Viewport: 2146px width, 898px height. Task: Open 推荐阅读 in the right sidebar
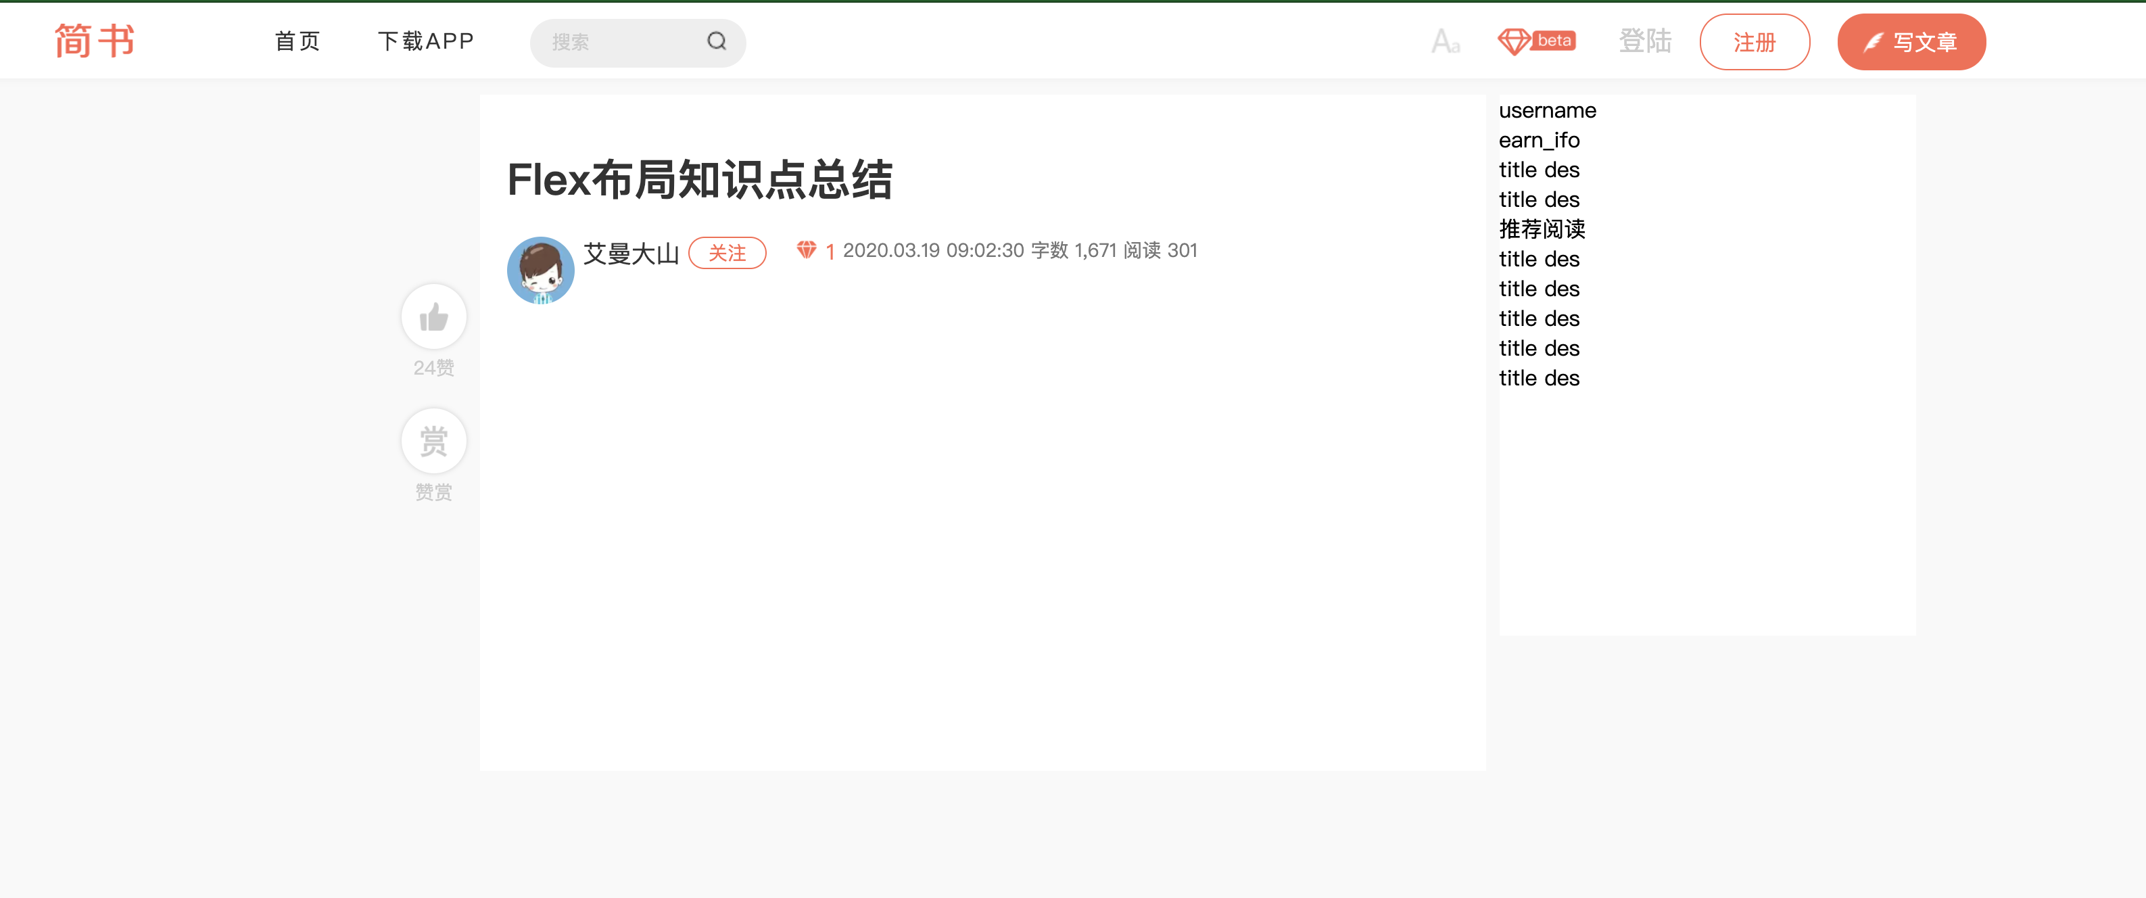[1540, 229]
